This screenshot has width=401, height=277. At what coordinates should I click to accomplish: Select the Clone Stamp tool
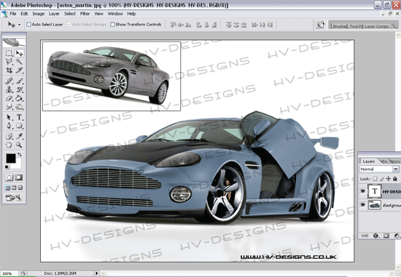(9, 89)
